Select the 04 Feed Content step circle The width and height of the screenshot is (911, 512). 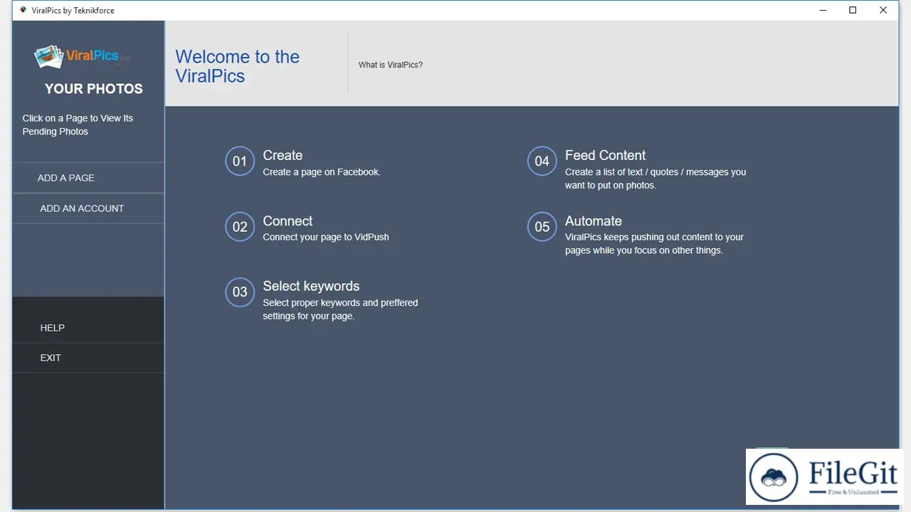click(x=542, y=161)
